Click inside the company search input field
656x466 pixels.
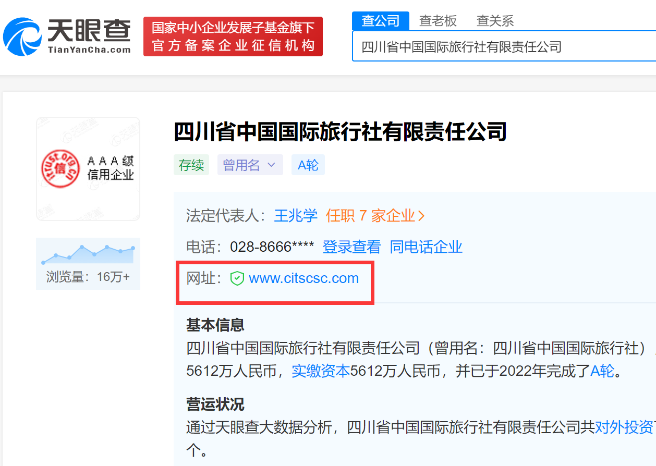coord(469,46)
